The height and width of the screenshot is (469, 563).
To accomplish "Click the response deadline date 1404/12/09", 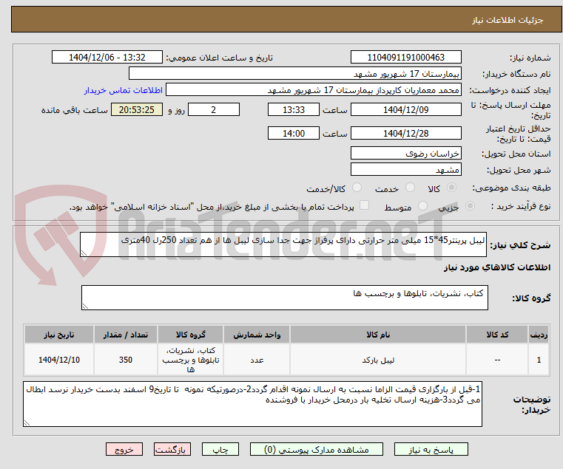I will (405, 109).
